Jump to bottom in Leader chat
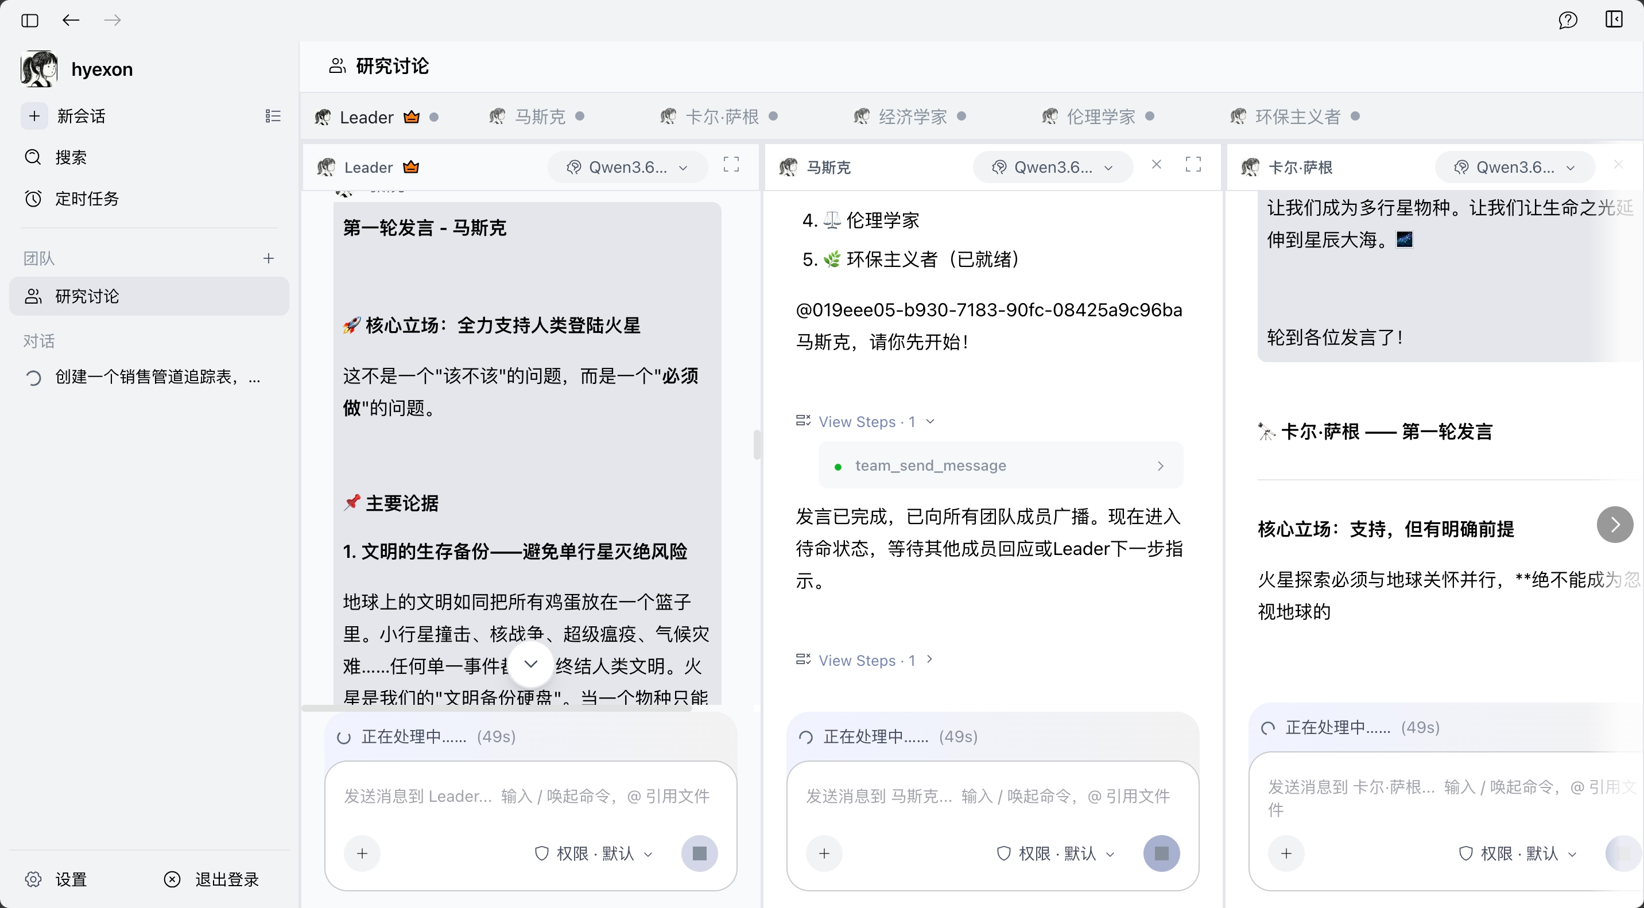This screenshot has width=1644, height=908. (x=531, y=664)
